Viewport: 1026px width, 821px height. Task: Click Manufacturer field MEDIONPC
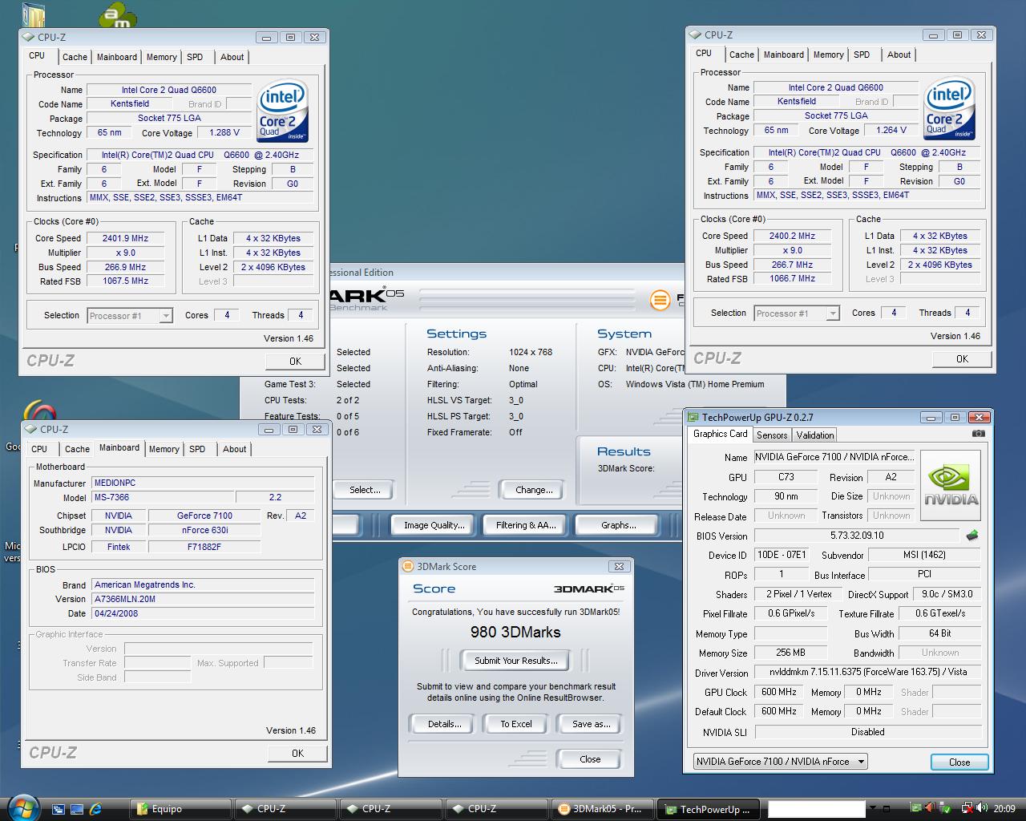pos(201,483)
